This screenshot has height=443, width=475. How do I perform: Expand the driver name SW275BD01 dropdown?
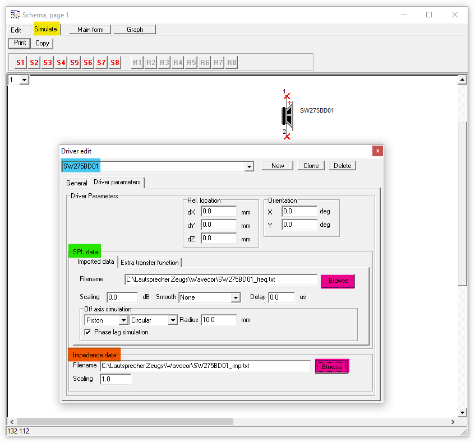click(249, 166)
